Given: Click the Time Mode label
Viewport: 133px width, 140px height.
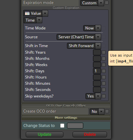Looking at the screenshot, I should click(x=35, y=28).
